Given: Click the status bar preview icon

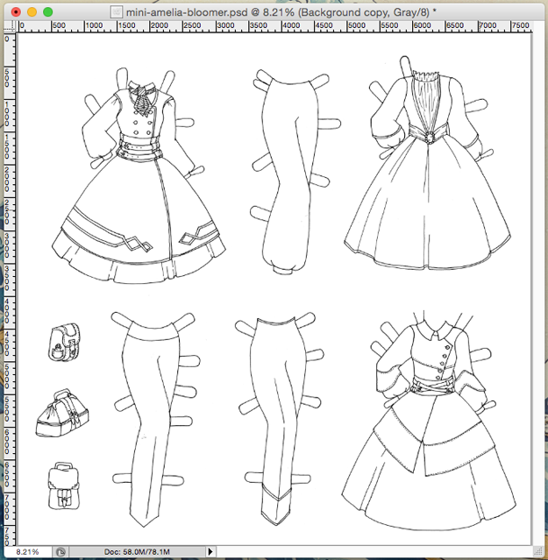Looking at the screenshot, I should 60,552.
